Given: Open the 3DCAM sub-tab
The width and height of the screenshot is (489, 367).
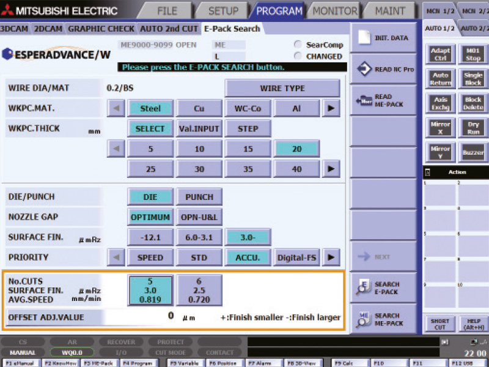Looking at the screenshot, I should 14,29.
